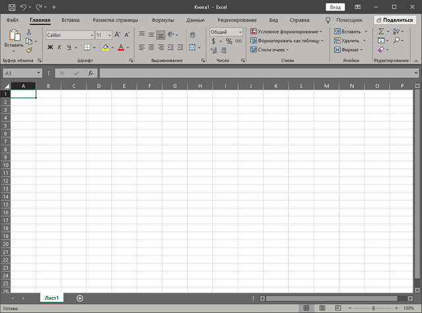Toggle bold formatting with the Ж button
Viewport: 422px width, 313px height.
(x=50, y=47)
